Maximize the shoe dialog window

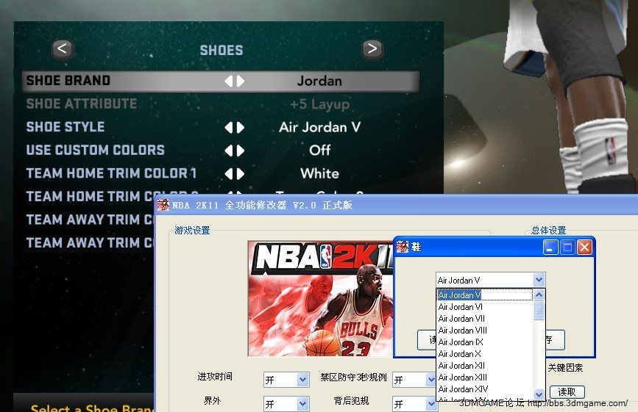567,247
